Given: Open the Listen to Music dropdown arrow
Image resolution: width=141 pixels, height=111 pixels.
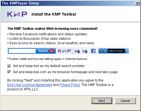Looking at the screenshot, I should pos(127,51).
